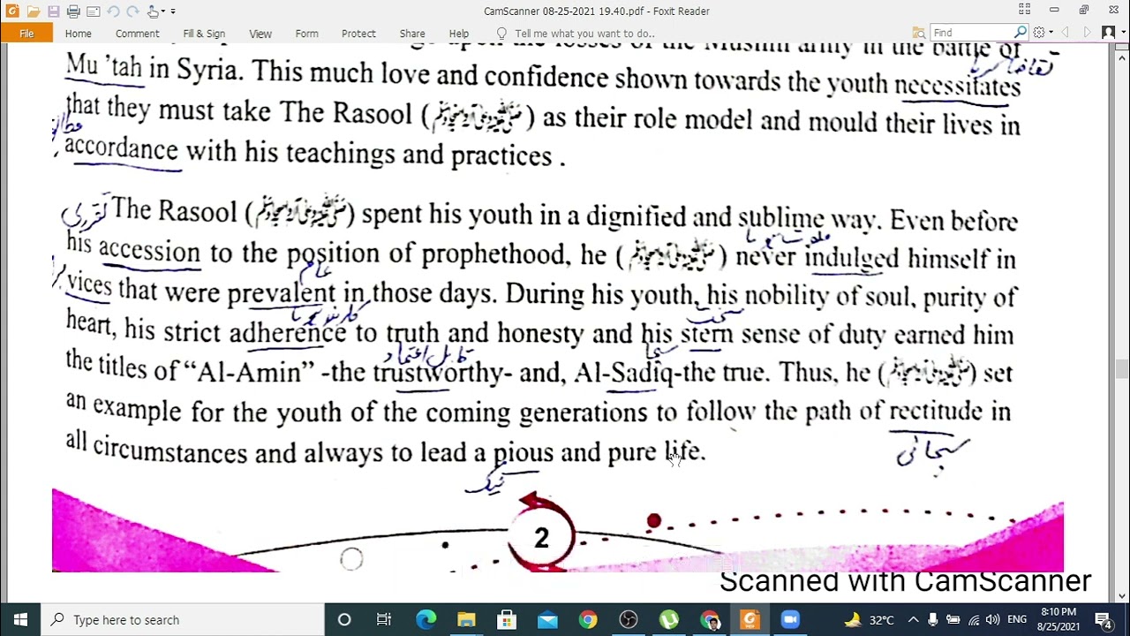The image size is (1130, 636).
Task: Click the Undo arrow in quick access toolbar
Action: coord(113,11)
